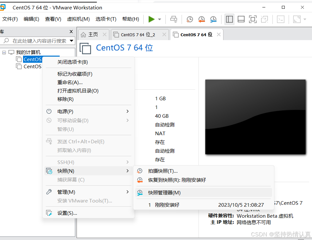Viewport: 312px width, 240px height.
Task: Click the icon beside 快照管理器(M)
Action: 140,193
